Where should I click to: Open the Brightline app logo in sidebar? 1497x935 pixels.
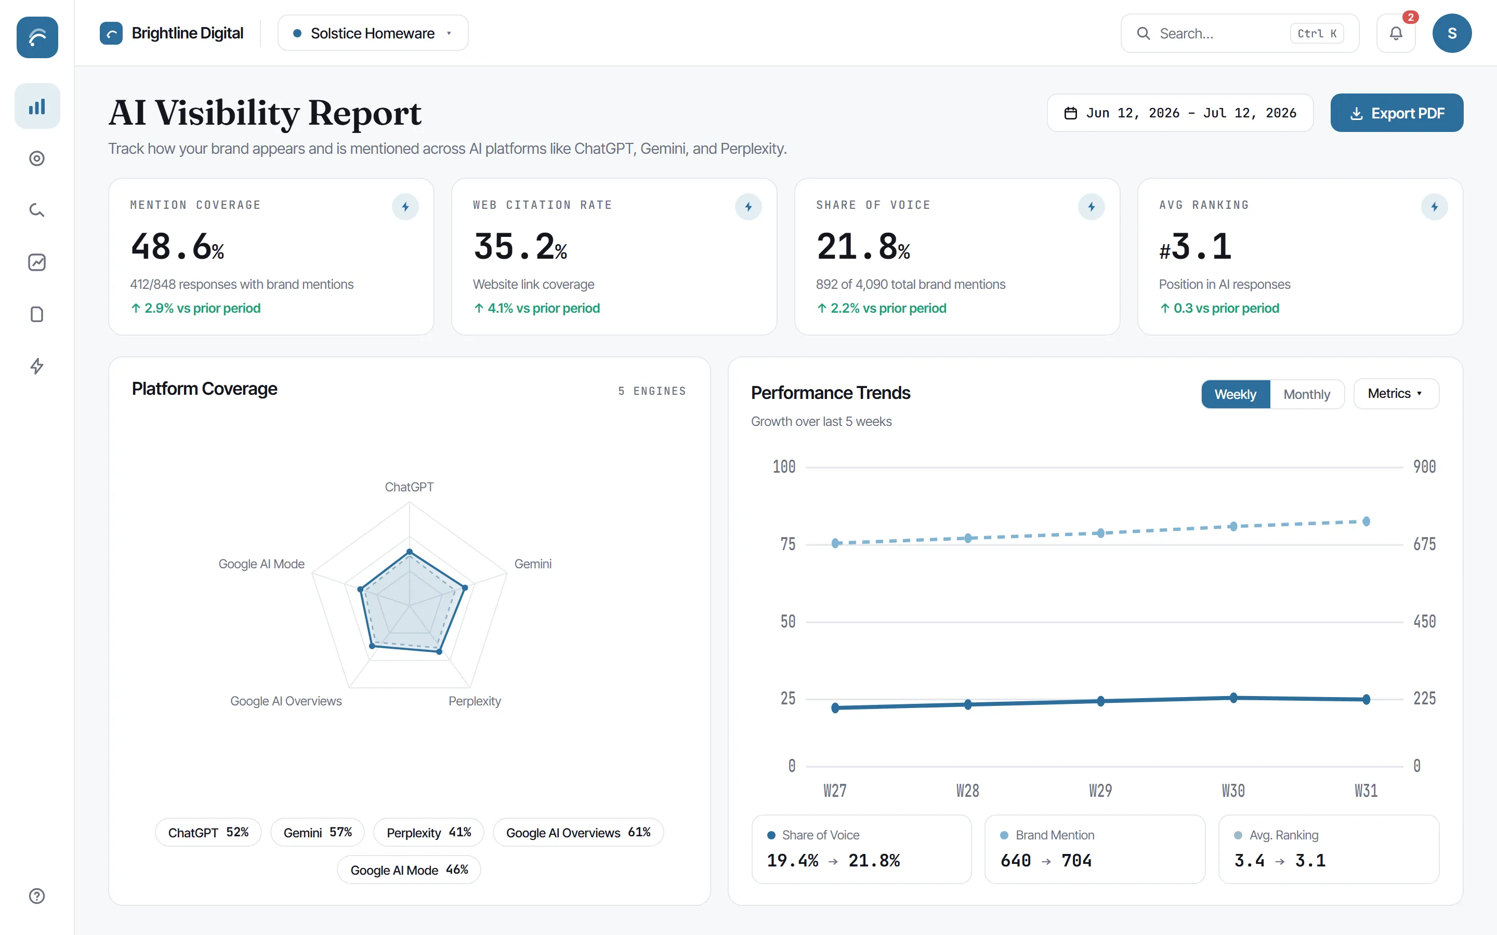37,37
